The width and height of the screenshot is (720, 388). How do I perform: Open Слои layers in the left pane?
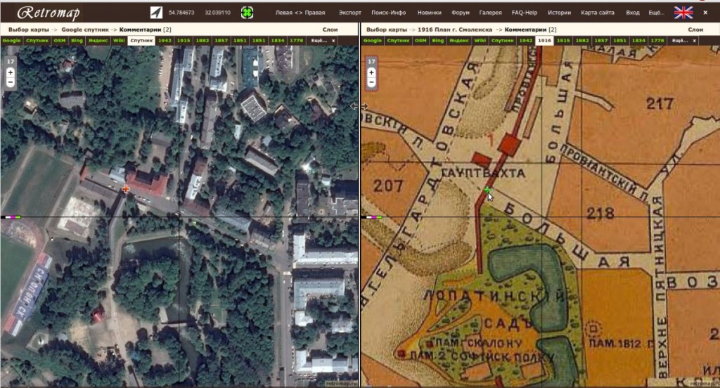pyautogui.click(x=330, y=30)
